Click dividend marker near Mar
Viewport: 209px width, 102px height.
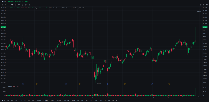tap(80, 84)
